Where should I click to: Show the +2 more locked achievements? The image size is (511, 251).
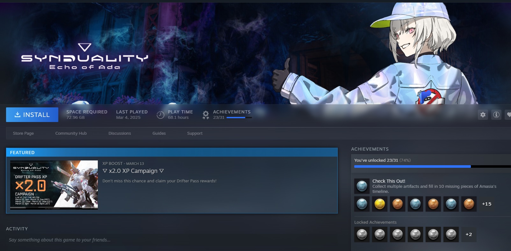point(469,234)
